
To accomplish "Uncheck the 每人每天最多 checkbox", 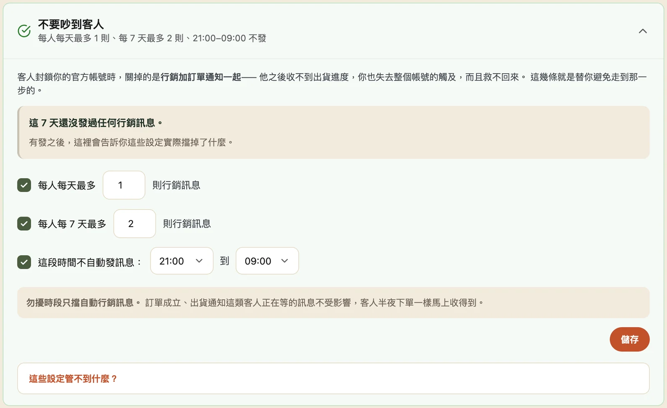I will click(x=24, y=185).
